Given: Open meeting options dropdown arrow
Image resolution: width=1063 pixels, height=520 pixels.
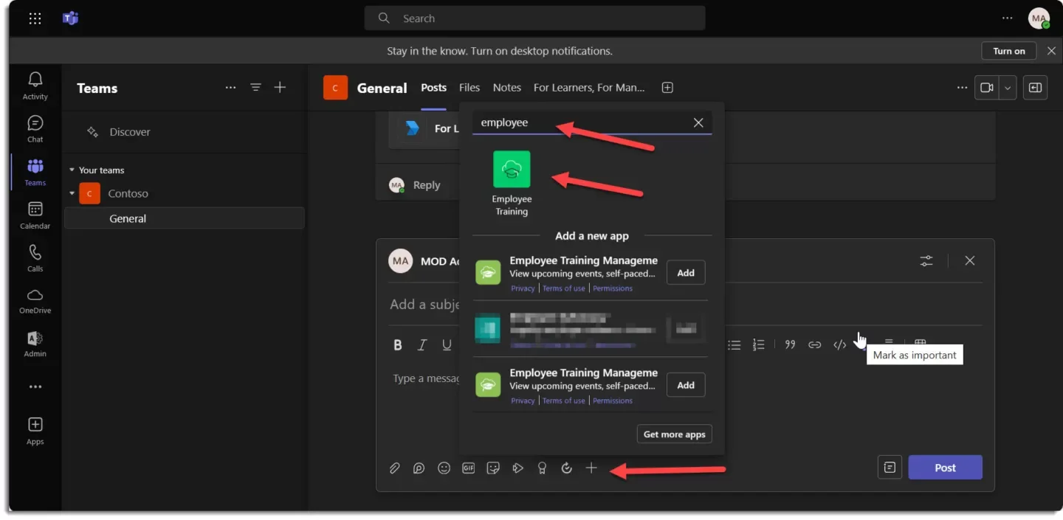Looking at the screenshot, I should pos(1008,87).
